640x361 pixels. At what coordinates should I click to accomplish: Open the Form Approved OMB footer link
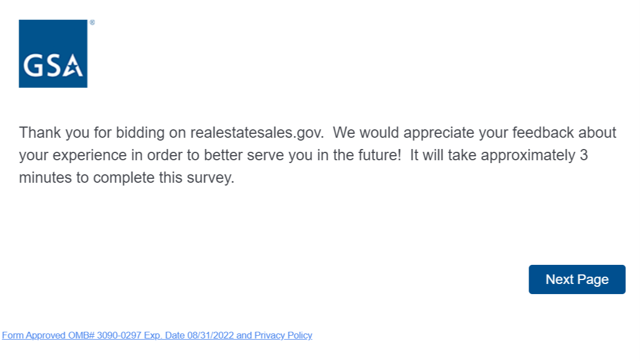point(157,335)
